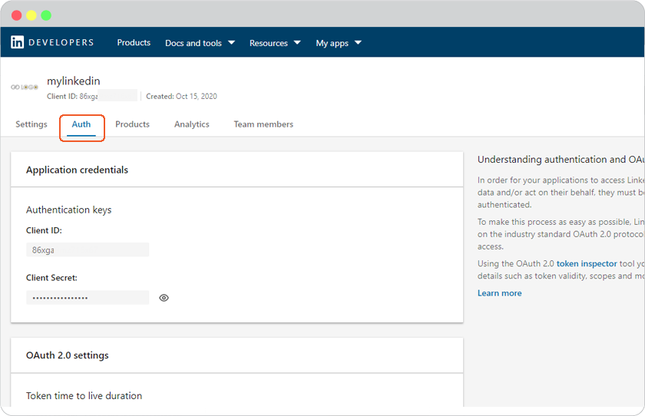Expand the Docs and tools dropdown
This screenshot has height=416, width=645.
(x=200, y=43)
